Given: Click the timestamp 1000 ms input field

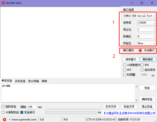Looking at the screenshot, I should [145, 75].
